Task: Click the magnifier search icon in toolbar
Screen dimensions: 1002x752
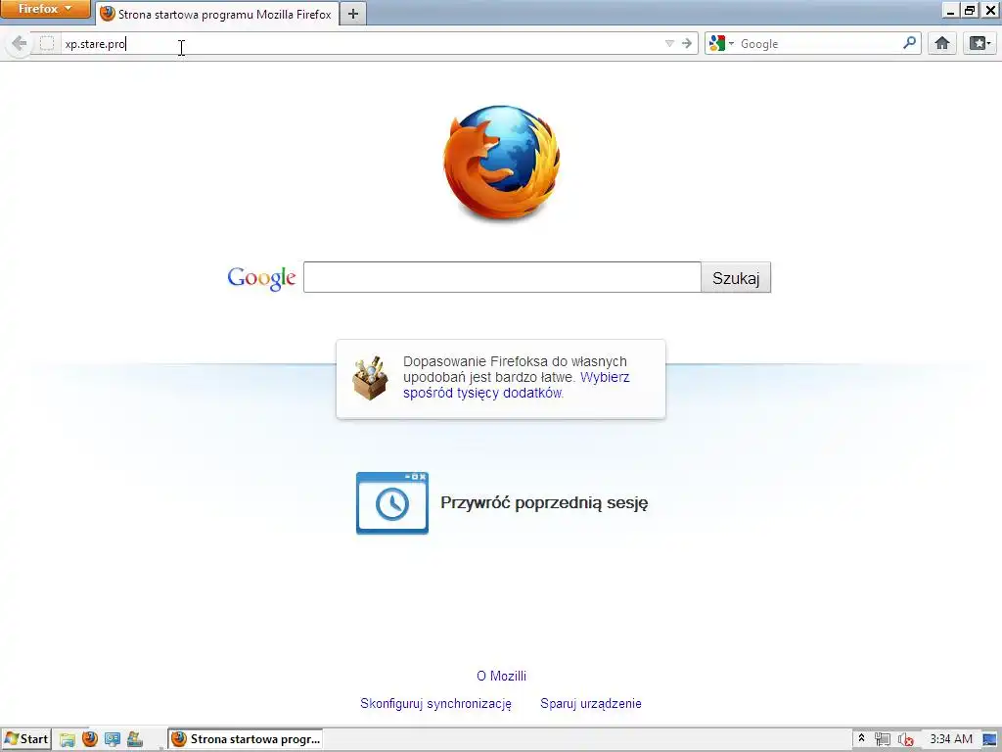Action: (x=909, y=43)
